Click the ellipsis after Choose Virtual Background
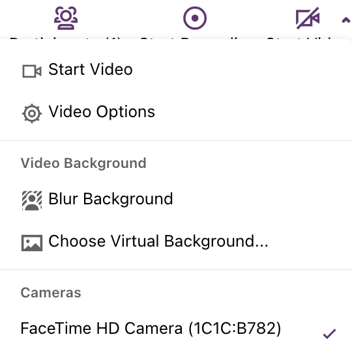The height and width of the screenshot is (354, 352). 261,245
